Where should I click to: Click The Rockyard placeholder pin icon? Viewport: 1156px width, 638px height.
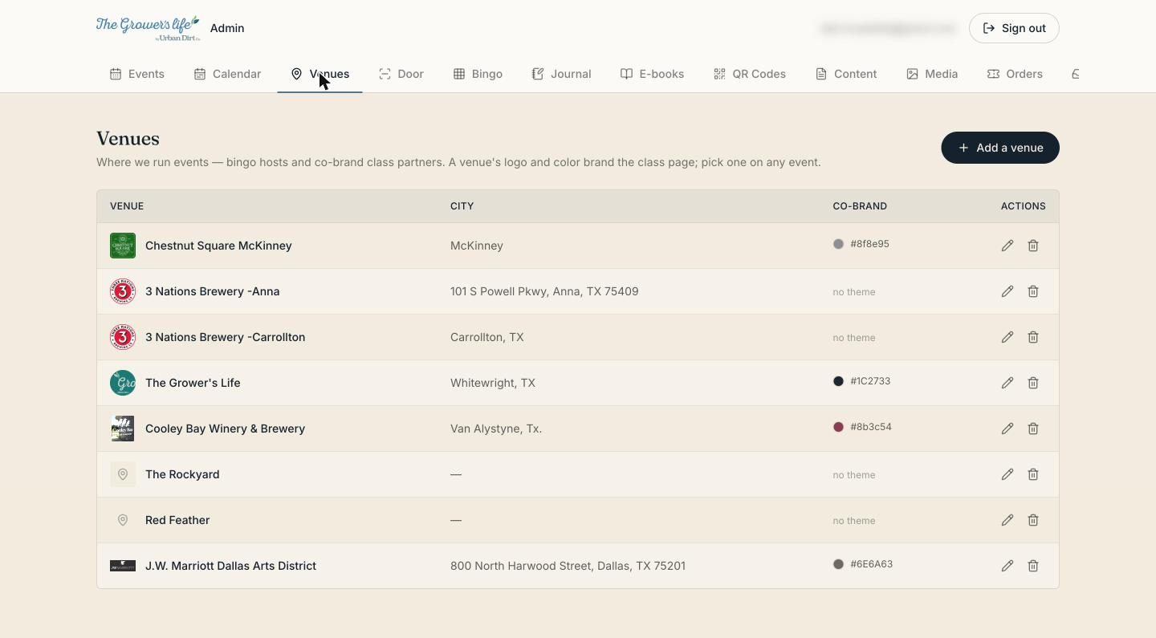[123, 474]
